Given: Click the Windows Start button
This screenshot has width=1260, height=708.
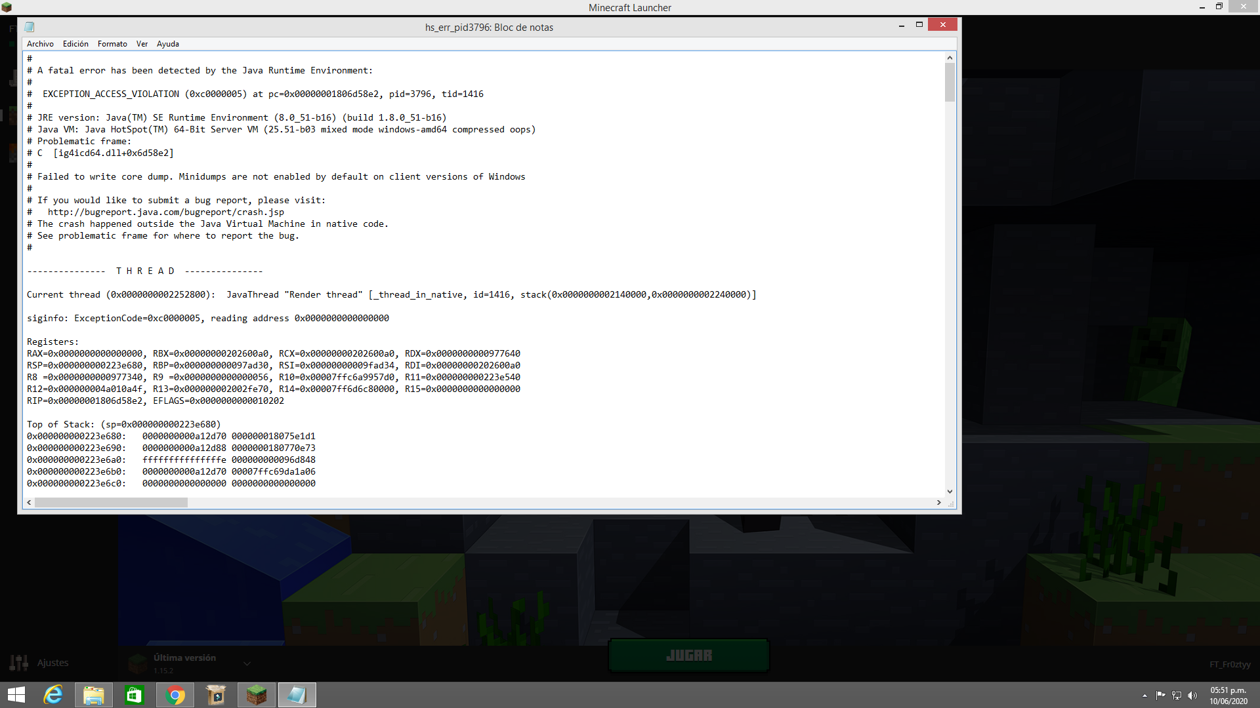Looking at the screenshot, I should [x=16, y=695].
